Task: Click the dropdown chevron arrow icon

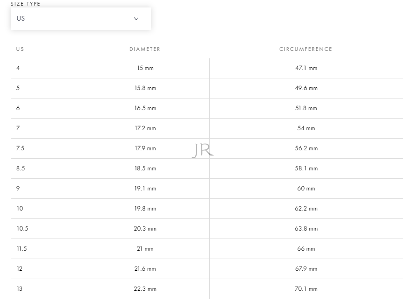Action: pyautogui.click(x=136, y=19)
